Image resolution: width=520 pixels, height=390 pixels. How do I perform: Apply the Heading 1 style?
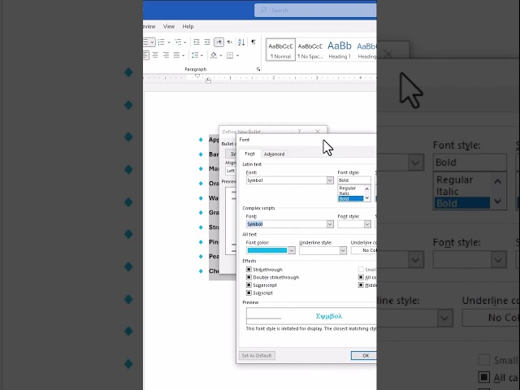pos(340,50)
